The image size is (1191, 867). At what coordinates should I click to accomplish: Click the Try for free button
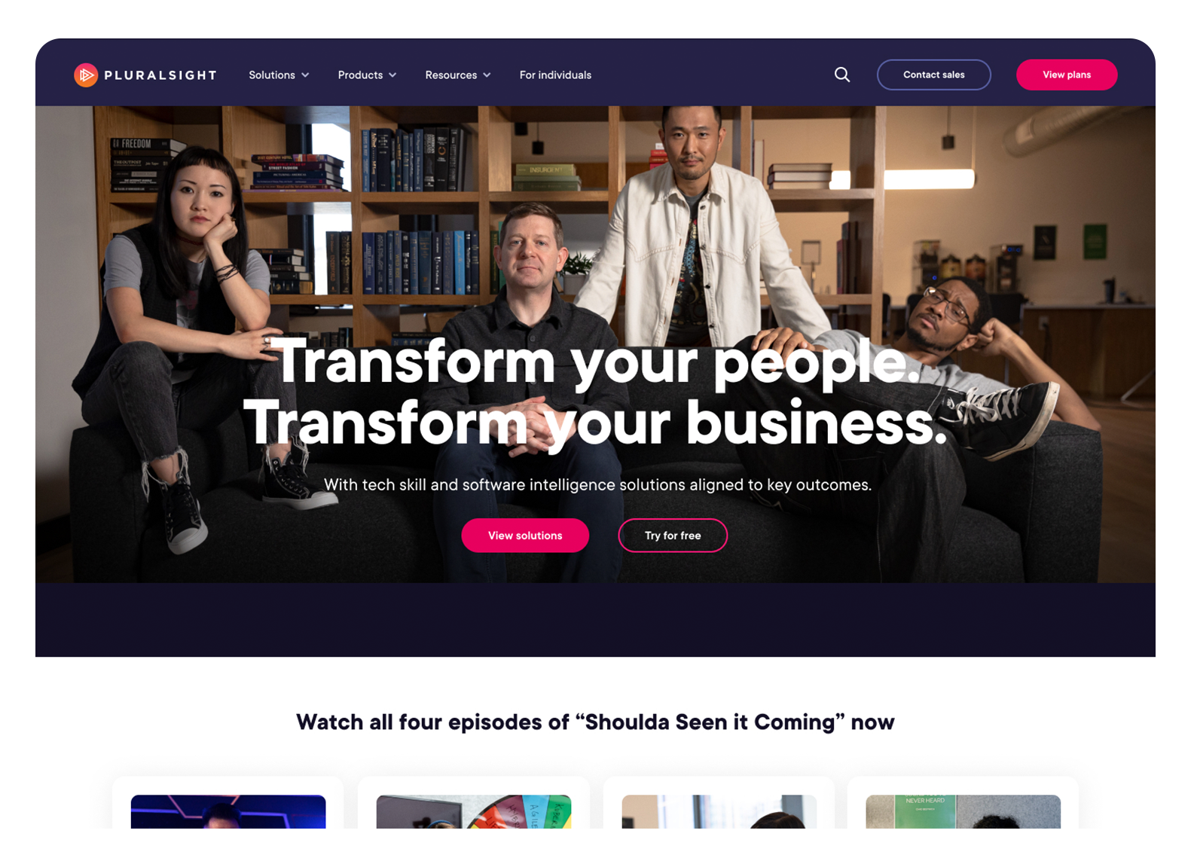point(673,536)
